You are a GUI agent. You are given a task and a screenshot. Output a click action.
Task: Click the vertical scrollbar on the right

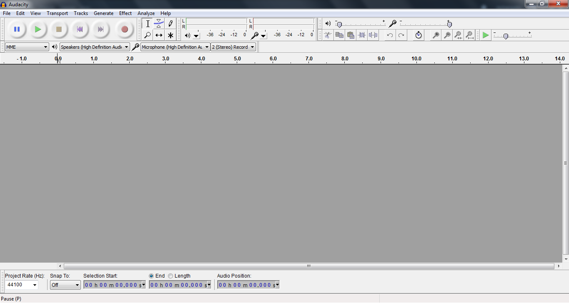click(566, 163)
